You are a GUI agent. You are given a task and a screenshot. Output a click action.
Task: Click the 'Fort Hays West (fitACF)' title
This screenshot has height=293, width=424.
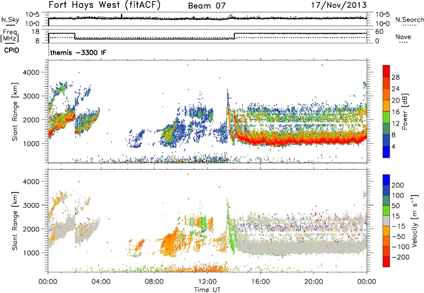coord(104,5)
